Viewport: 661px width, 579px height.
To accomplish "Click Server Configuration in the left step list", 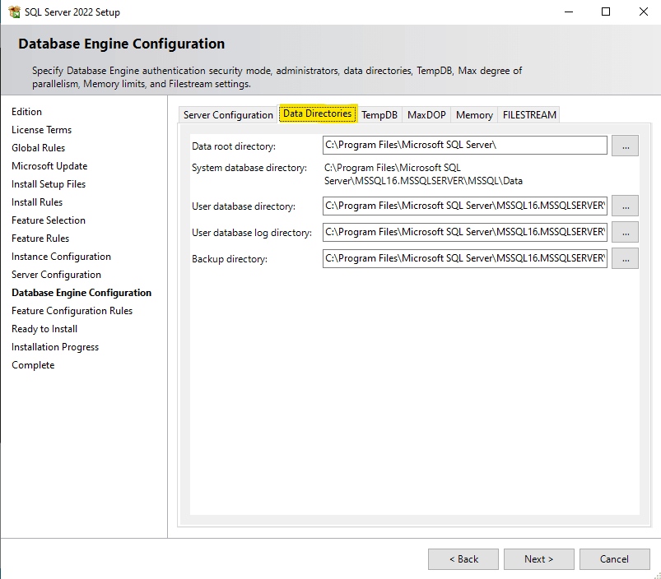I will (57, 275).
